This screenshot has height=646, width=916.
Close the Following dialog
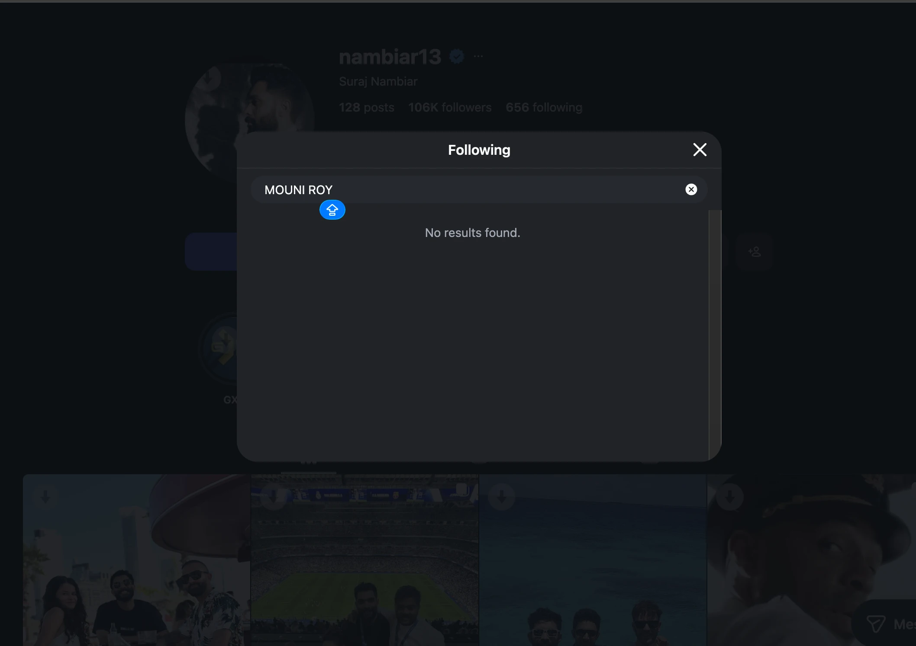pyautogui.click(x=700, y=150)
